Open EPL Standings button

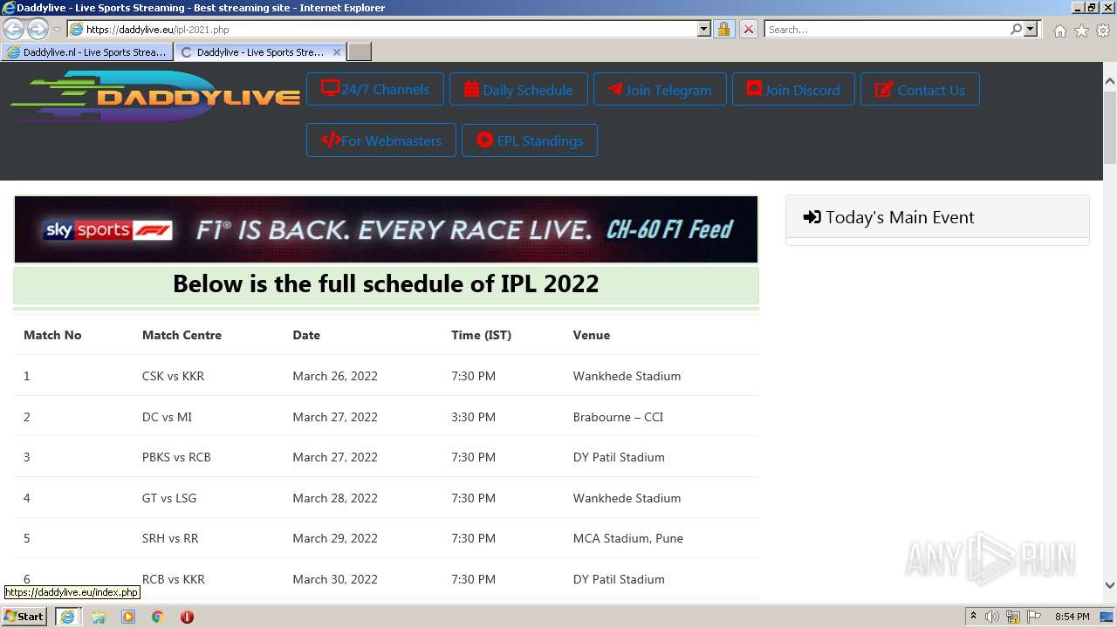[530, 140]
